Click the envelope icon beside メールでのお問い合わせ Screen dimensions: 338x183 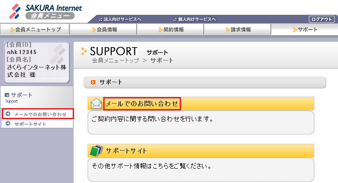click(96, 104)
